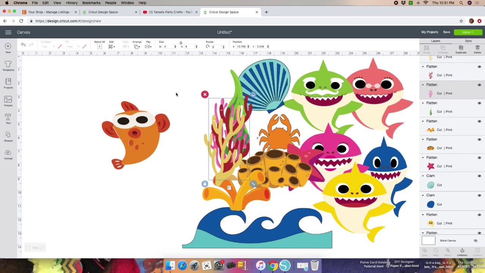Open the History menu in menu bar
This screenshot has width=485, height=273.
pos(72,3)
